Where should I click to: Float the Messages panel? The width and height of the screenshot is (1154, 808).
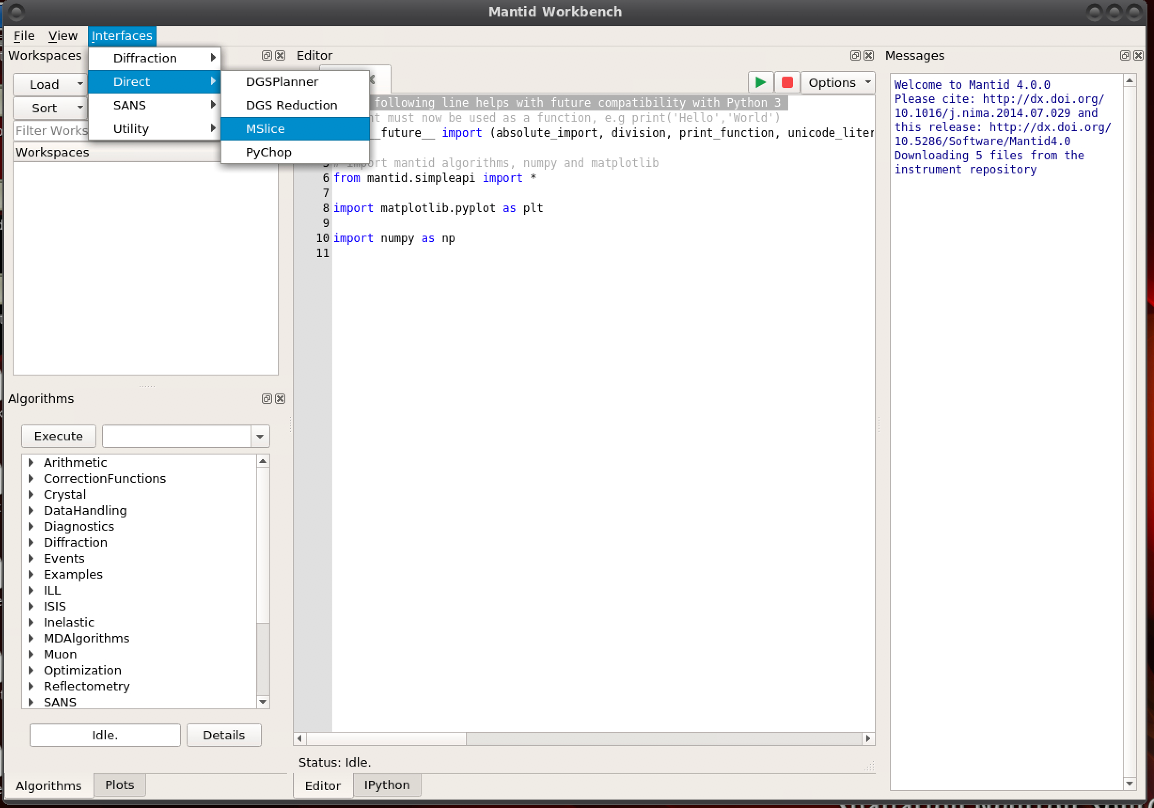[1125, 55]
